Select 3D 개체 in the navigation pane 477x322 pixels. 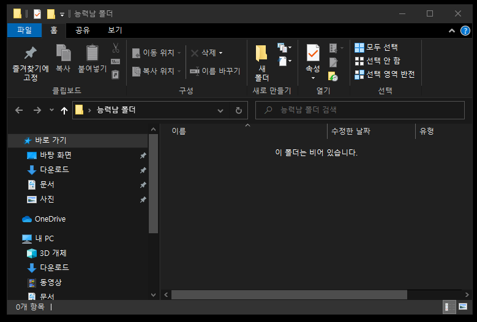[x=47, y=253]
